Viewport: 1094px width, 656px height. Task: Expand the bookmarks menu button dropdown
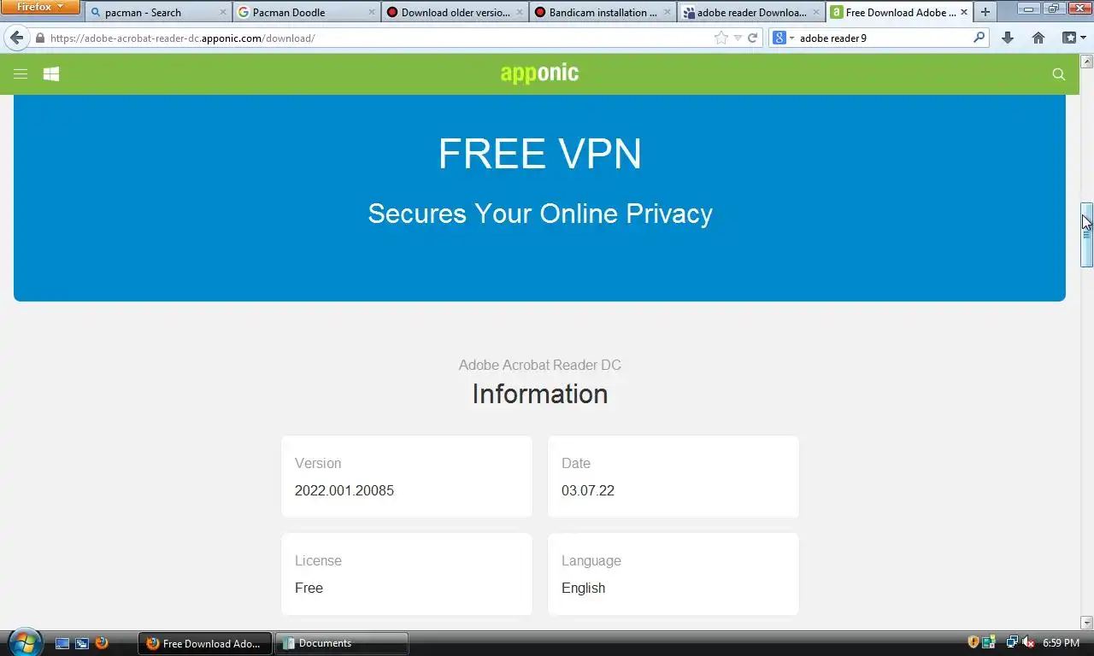point(1073,38)
